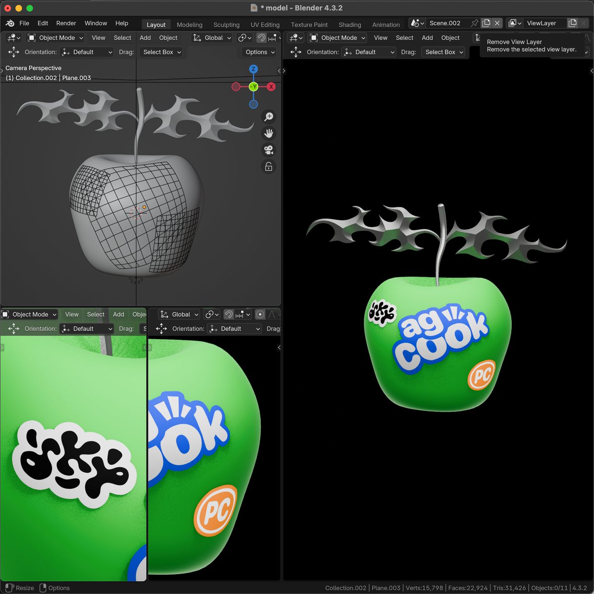
Task: Toggle the pin scene to workspace icon
Action: pos(475,23)
